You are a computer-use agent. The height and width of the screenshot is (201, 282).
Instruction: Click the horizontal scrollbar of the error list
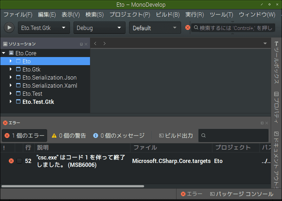coord(73,186)
